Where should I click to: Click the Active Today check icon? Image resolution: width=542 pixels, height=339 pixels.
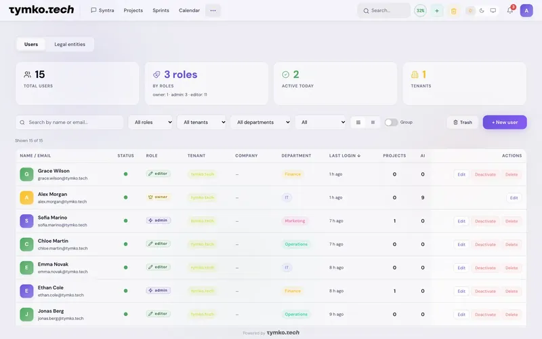(285, 75)
